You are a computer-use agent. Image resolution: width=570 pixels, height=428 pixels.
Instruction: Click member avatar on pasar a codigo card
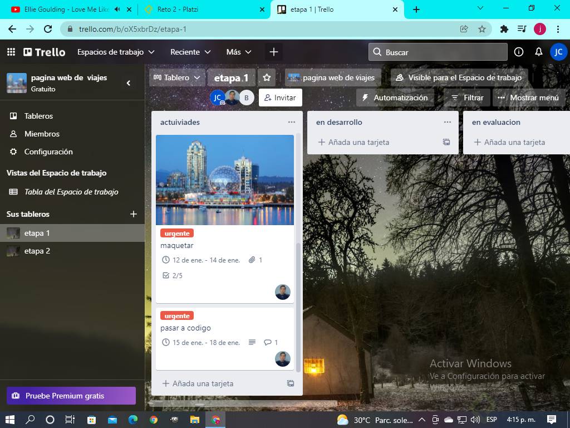(x=283, y=359)
